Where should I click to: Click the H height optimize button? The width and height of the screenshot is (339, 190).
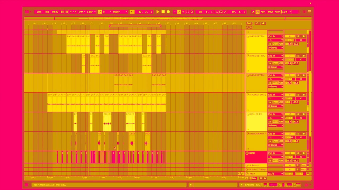tap(261, 178)
